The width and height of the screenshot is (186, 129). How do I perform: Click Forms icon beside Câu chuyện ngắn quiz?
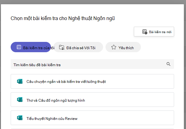pyautogui.click(x=20, y=81)
